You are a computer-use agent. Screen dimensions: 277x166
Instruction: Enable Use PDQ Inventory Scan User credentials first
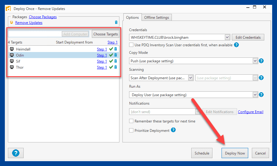pos(131,45)
